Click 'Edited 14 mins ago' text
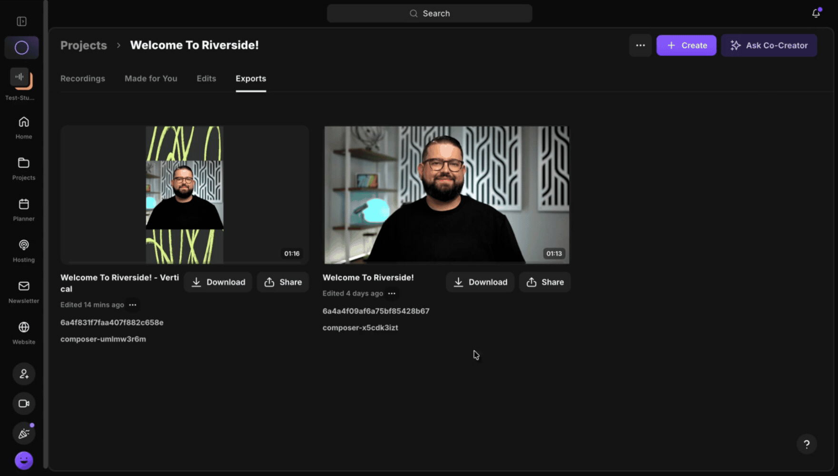838x476 pixels. (x=92, y=305)
